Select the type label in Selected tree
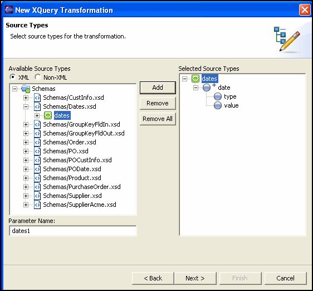Viewport: 313px width, 291px height. pyautogui.click(x=230, y=96)
